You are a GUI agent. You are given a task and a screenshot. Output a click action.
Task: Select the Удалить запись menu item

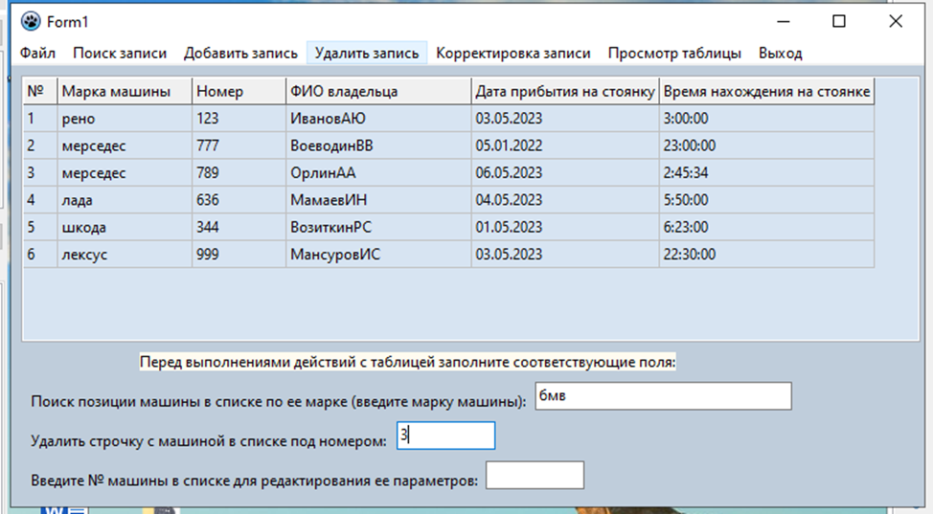(x=366, y=54)
